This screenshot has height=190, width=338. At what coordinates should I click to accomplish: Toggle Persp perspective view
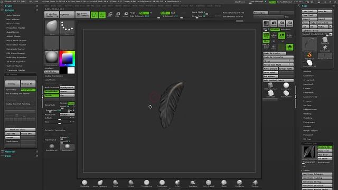pos(266,36)
